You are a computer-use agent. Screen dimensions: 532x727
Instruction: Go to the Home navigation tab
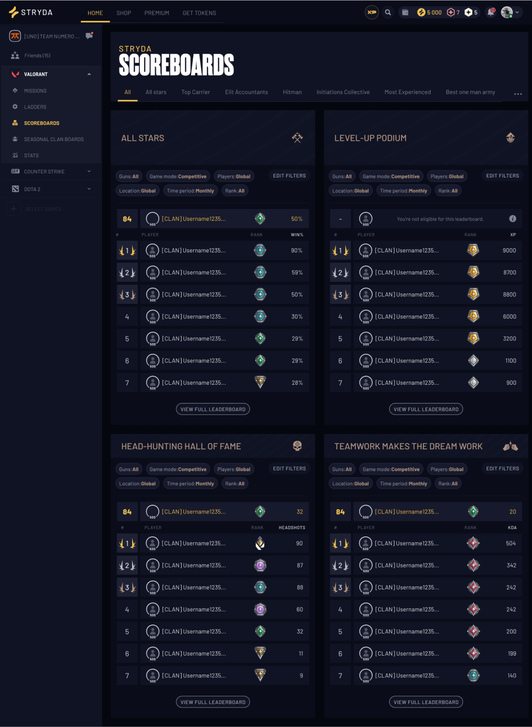click(x=95, y=13)
